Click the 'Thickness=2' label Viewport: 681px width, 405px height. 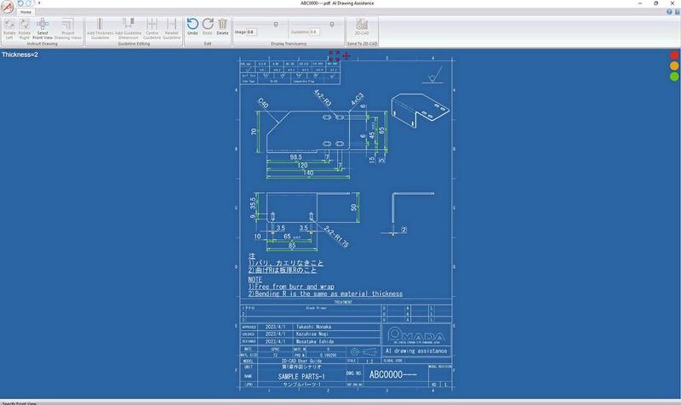pos(20,54)
